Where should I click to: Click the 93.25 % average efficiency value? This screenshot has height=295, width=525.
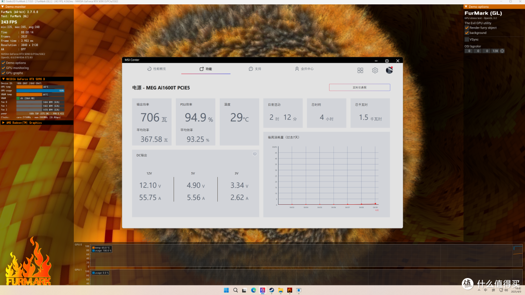point(197,139)
